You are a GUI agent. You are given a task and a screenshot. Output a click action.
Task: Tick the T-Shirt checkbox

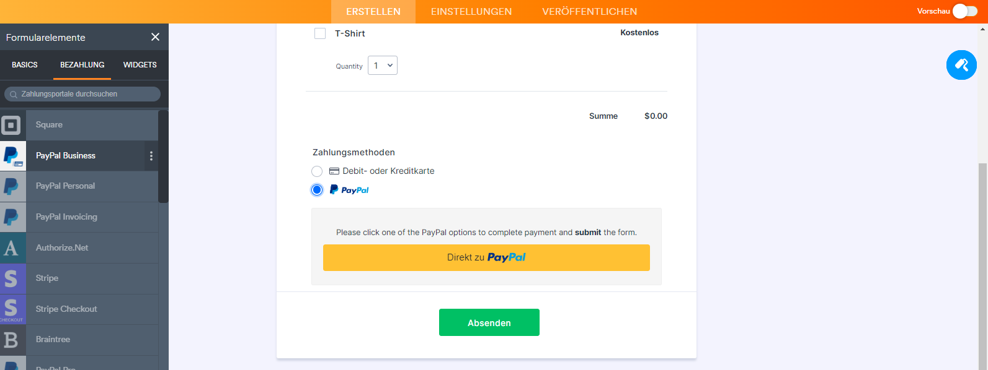[x=320, y=33]
